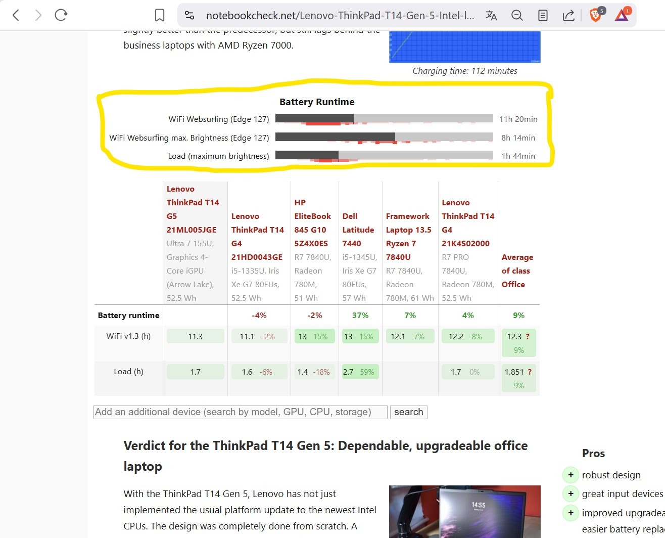Click the Verdict for ThinkPad T14 heading
The width and height of the screenshot is (665, 538).
coord(326,456)
